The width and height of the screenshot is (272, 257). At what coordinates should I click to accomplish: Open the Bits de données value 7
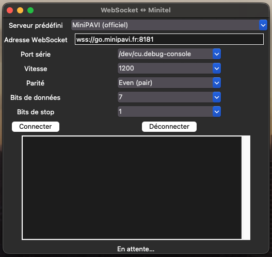pos(169,97)
